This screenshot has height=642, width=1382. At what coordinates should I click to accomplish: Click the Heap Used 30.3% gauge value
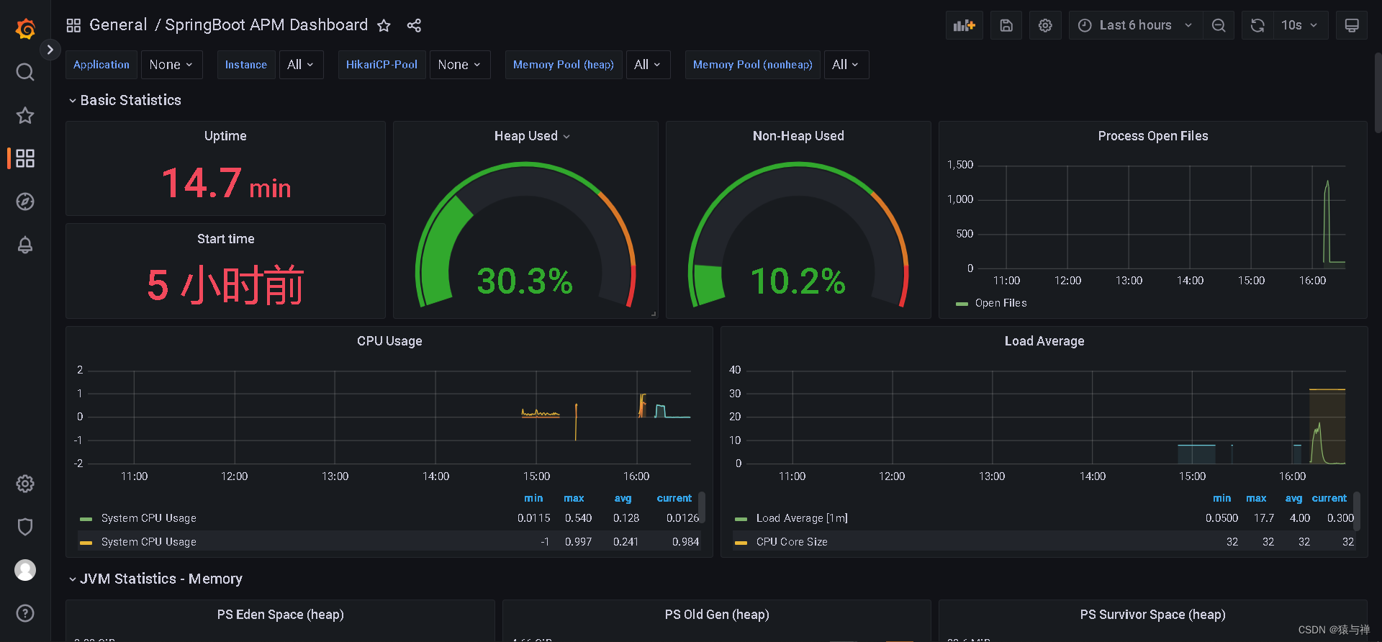(525, 281)
